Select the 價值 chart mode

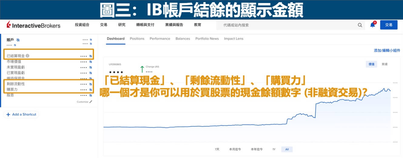pos(371,64)
